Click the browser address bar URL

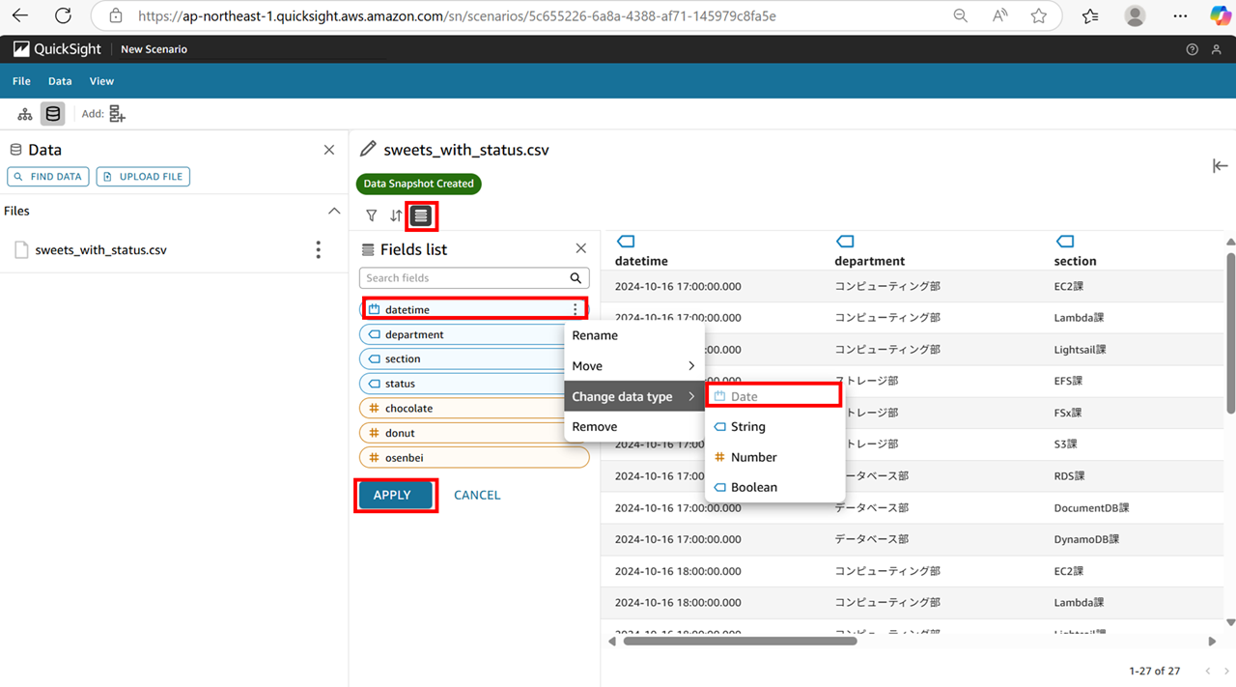click(457, 16)
